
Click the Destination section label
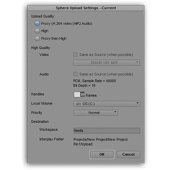(x=40, y=122)
